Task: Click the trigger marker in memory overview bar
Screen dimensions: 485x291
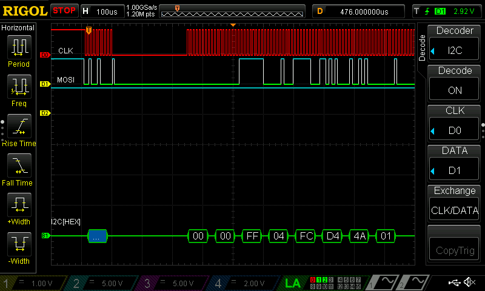Action: pyautogui.click(x=177, y=8)
